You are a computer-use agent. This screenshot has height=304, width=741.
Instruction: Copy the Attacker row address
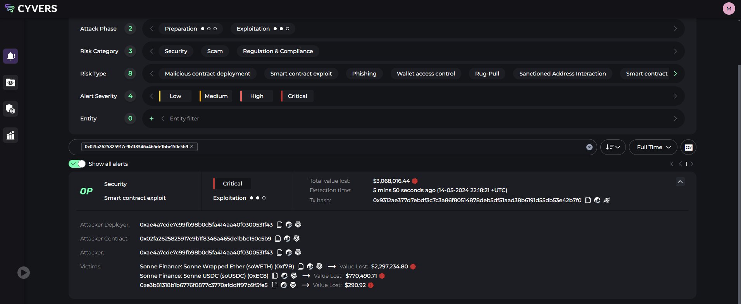[279, 252]
